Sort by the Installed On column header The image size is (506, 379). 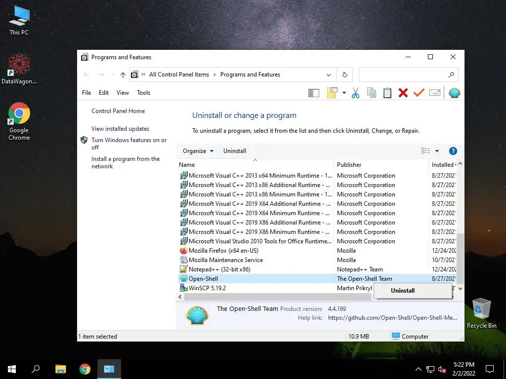tap(443, 165)
